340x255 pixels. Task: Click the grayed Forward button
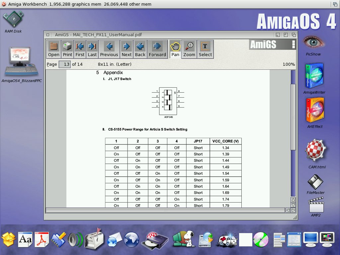(x=157, y=49)
